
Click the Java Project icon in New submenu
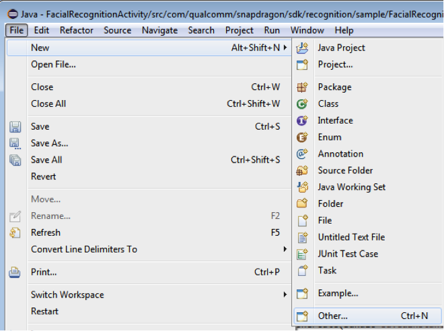tap(302, 48)
